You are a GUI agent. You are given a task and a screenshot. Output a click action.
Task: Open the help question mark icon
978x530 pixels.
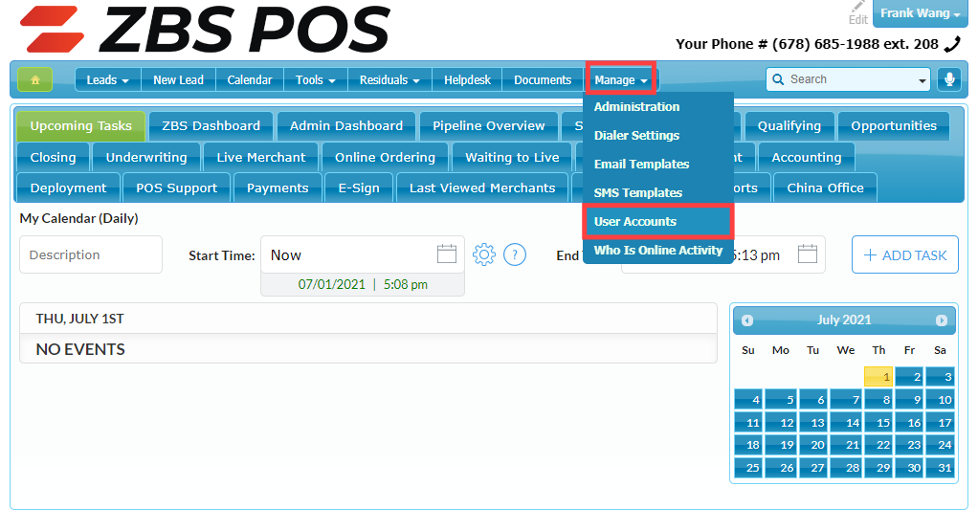point(515,254)
